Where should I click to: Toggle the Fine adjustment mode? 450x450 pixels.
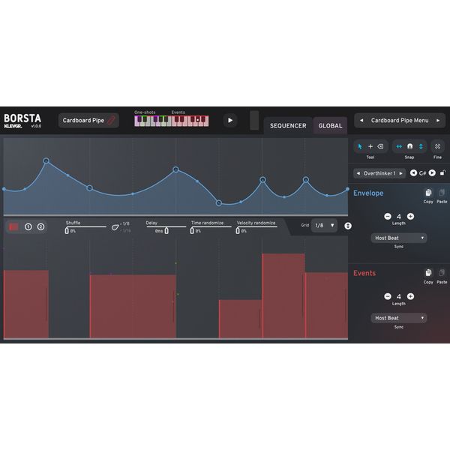438,146
